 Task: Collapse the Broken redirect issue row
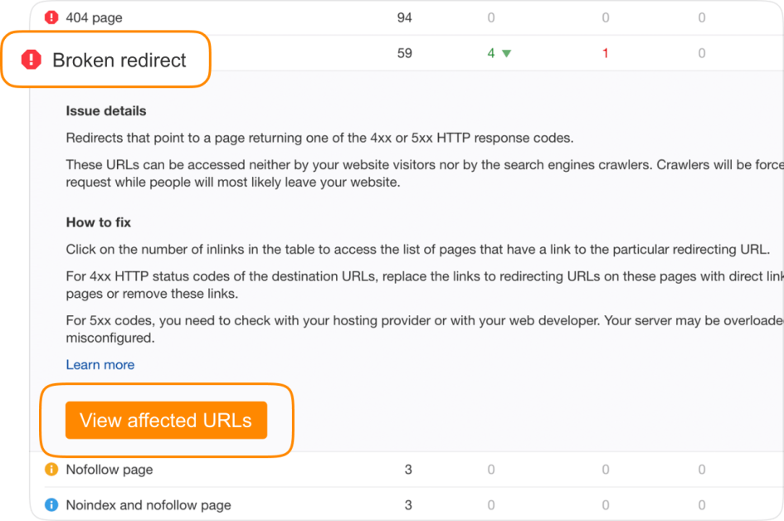click(119, 60)
